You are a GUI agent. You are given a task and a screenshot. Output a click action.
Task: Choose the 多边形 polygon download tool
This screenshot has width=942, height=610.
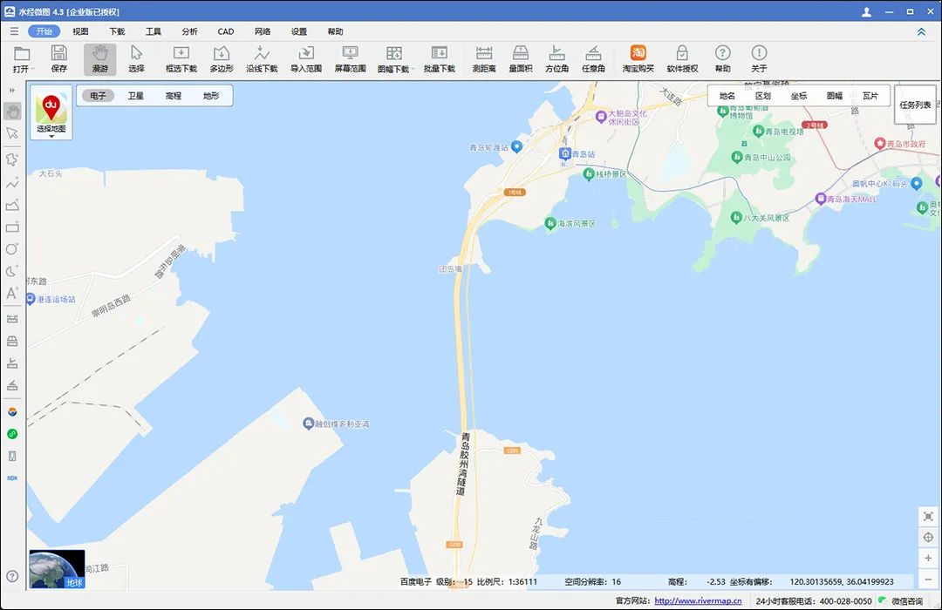point(221,59)
